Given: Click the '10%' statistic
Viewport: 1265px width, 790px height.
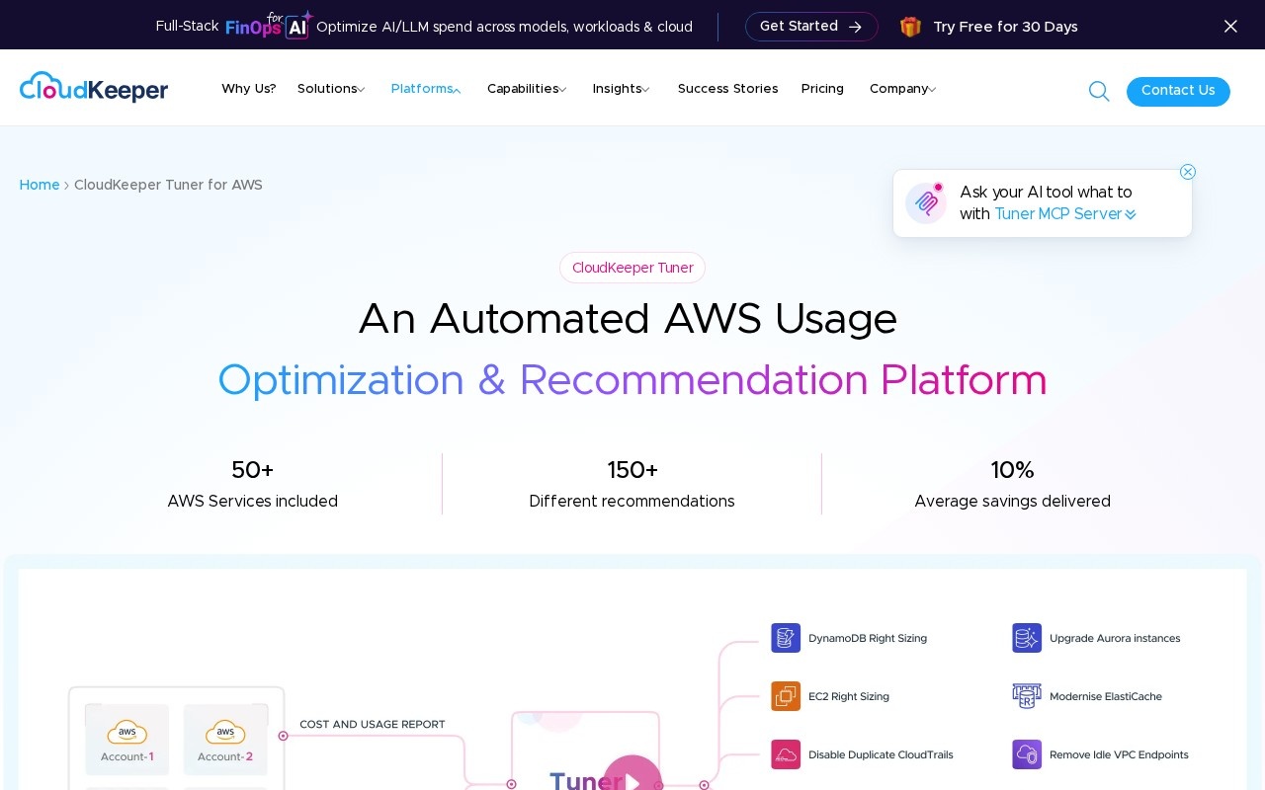Looking at the screenshot, I should [1012, 470].
